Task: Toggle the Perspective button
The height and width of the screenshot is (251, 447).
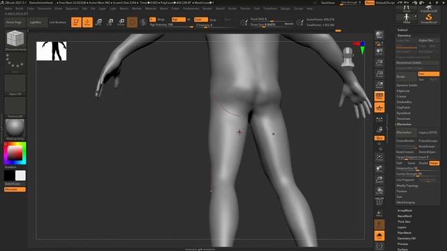Action: coord(379,96)
